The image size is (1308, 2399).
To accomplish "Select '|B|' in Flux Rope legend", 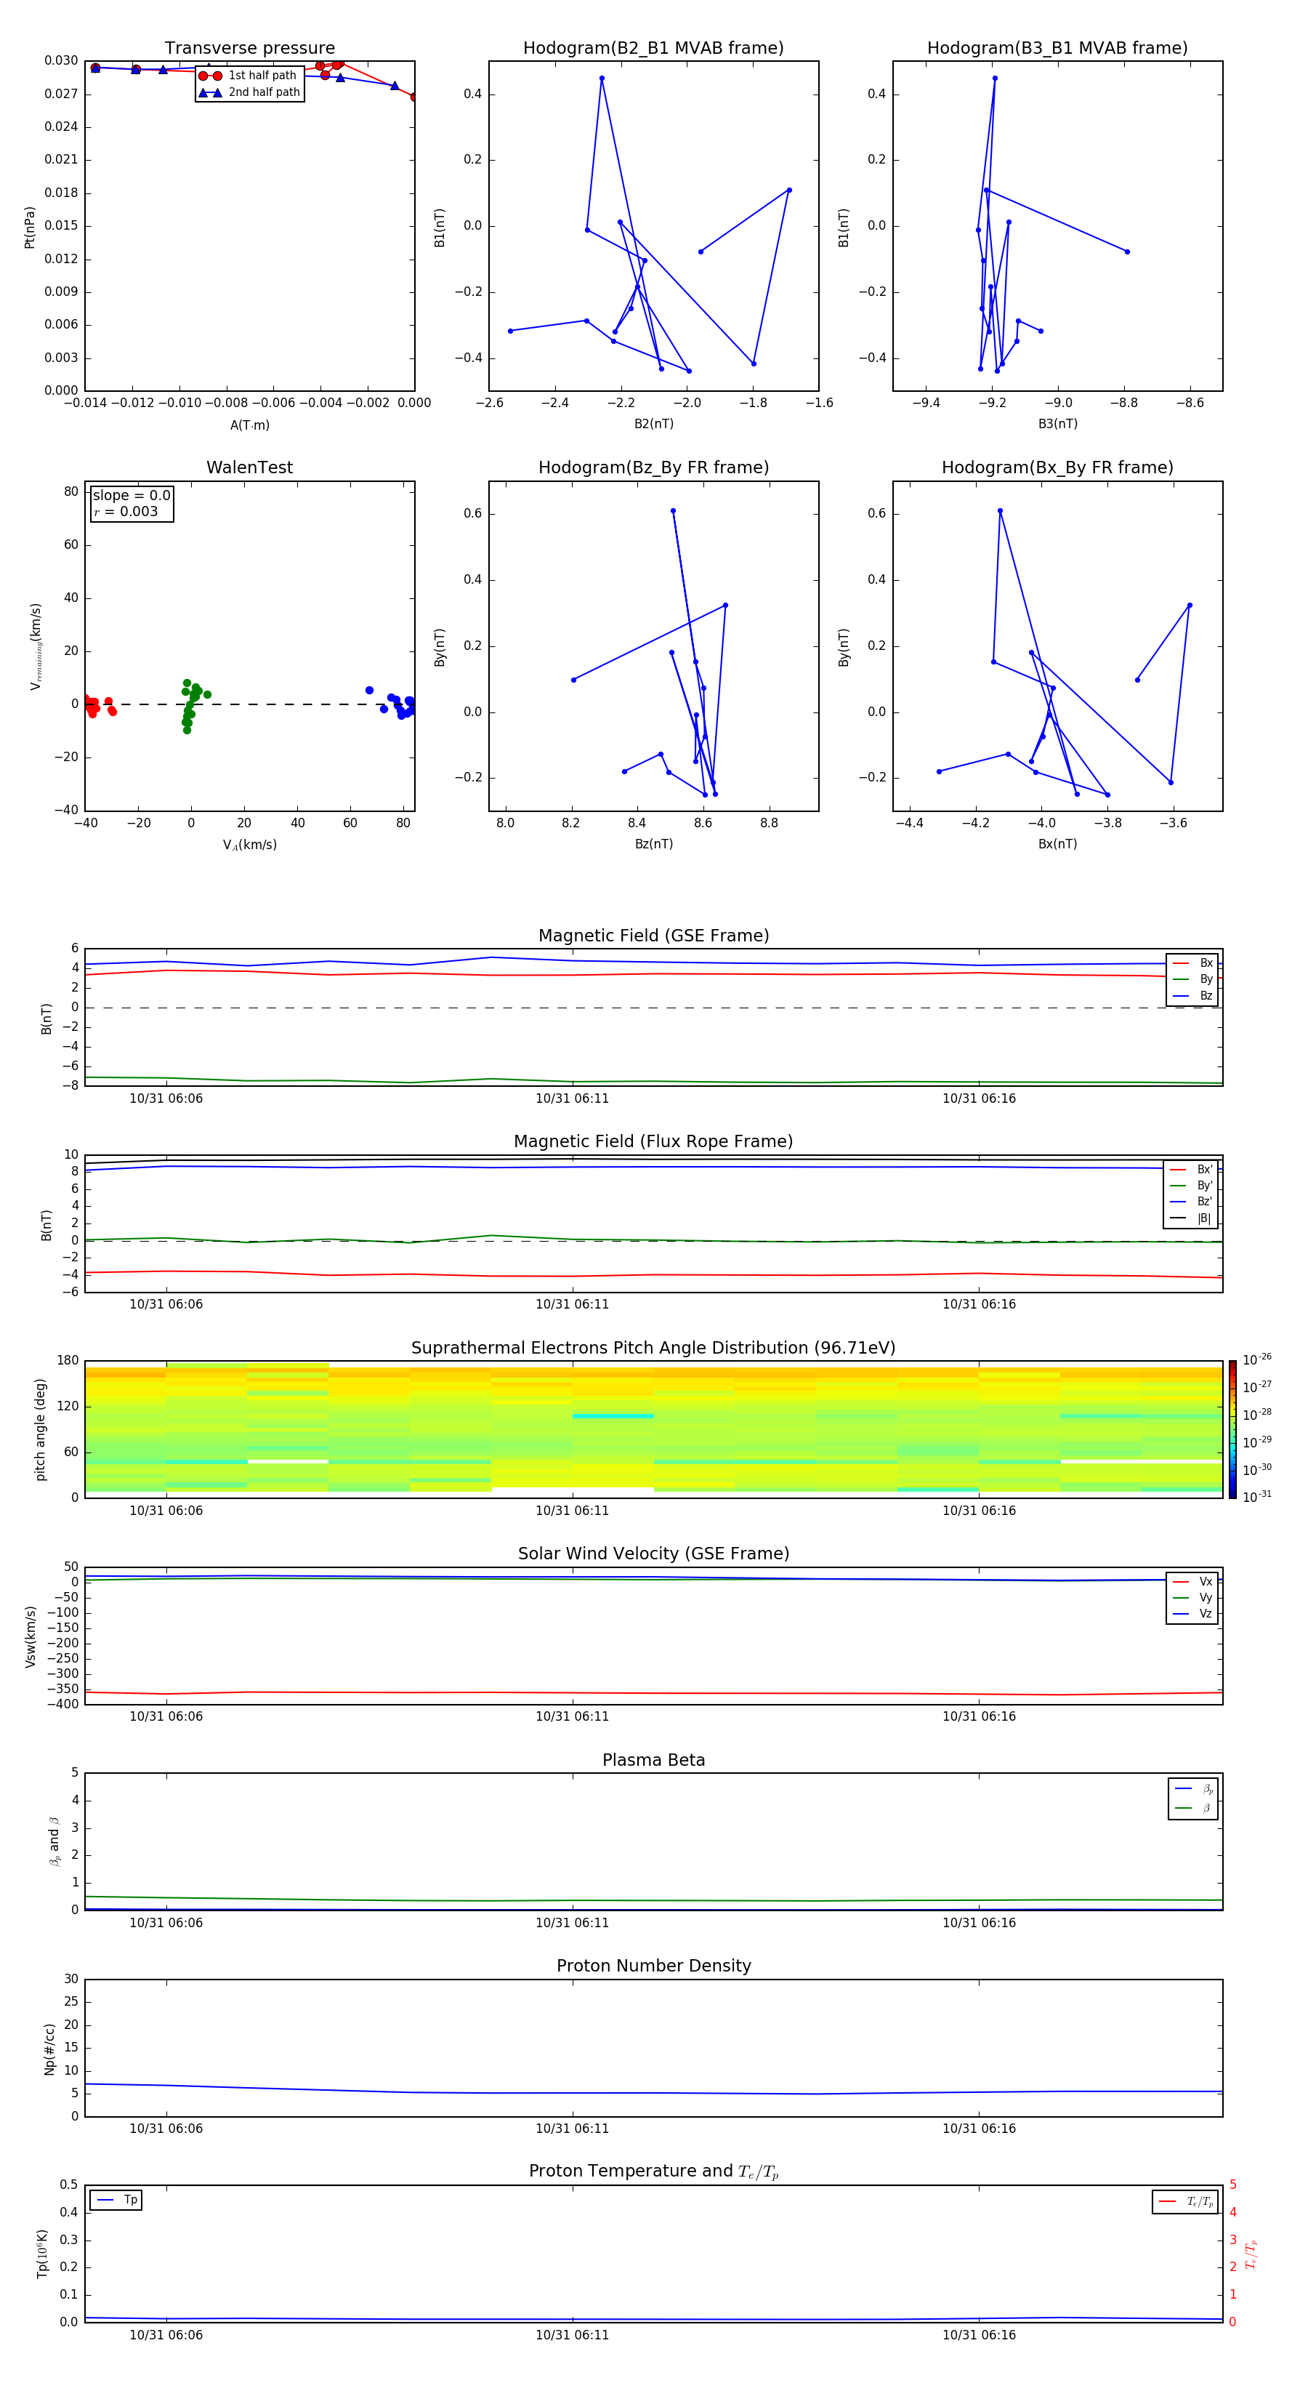I will [x=1192, y=1218].
